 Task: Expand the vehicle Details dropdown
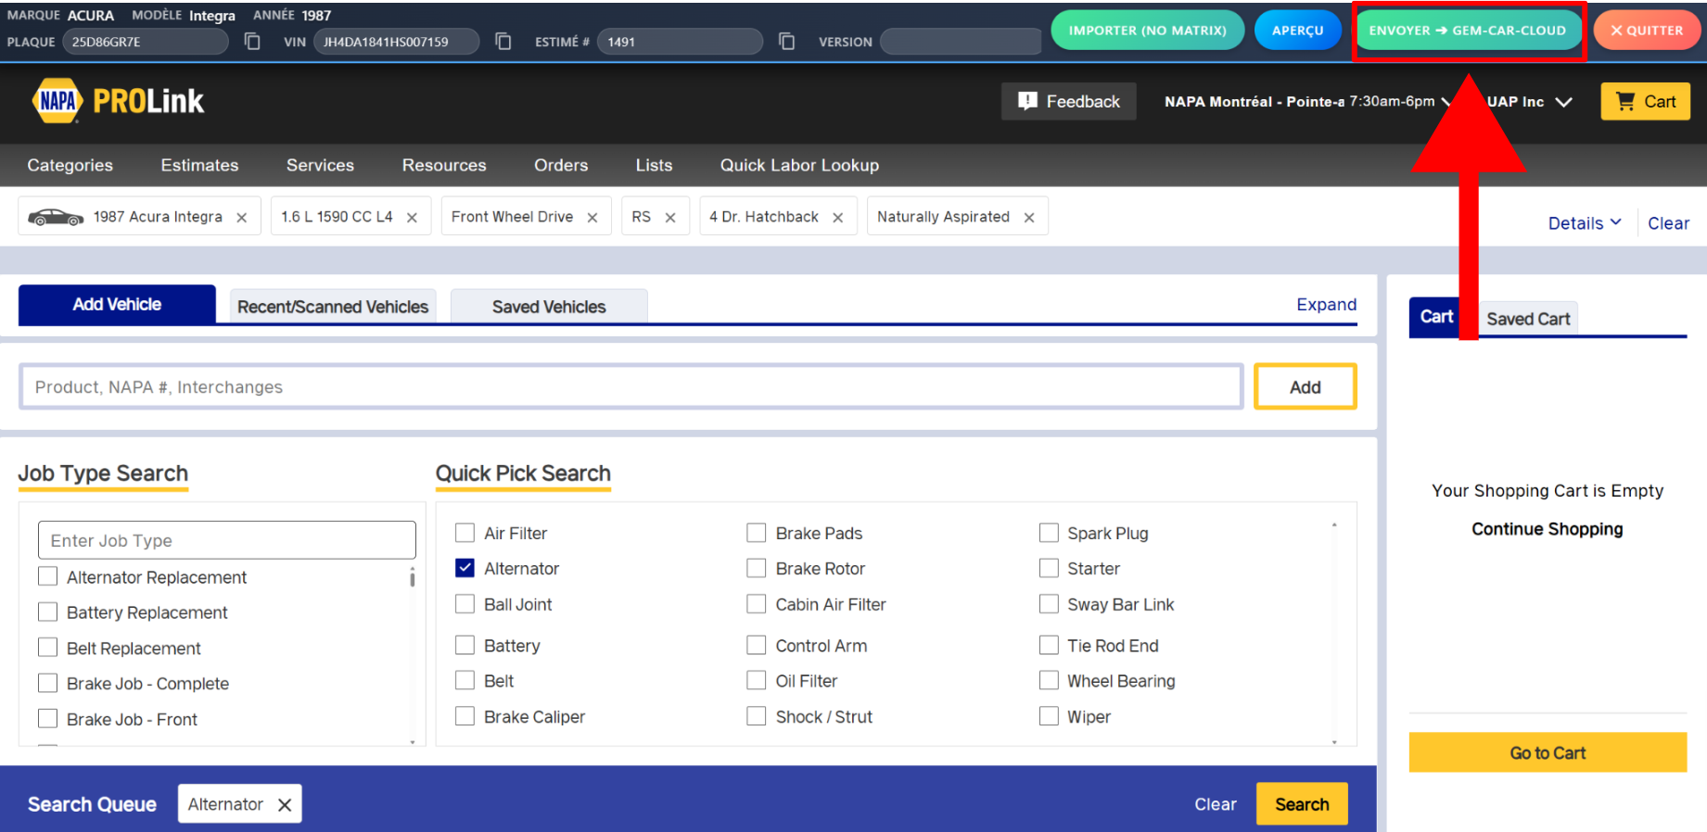click(1585, 223)
